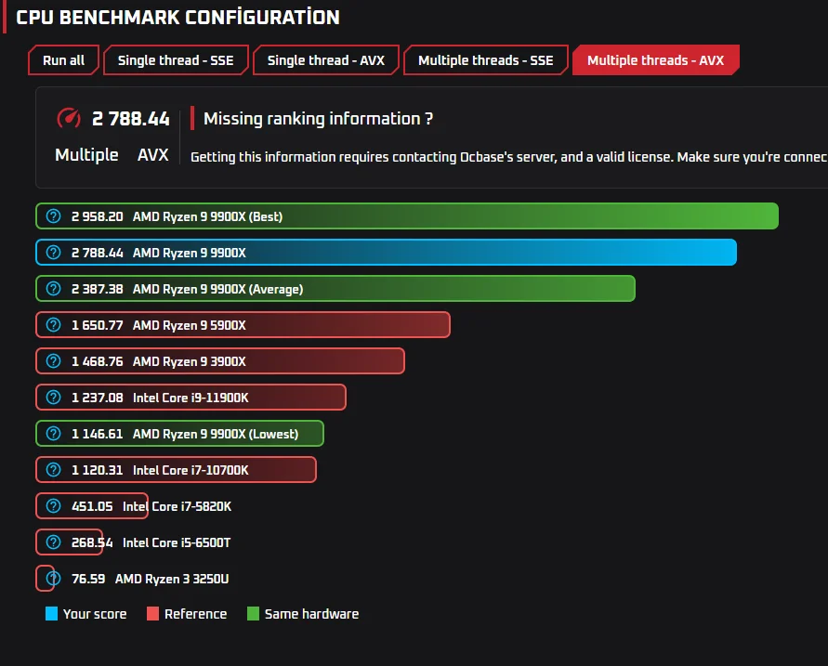This screenshot has width=828, height=666.
Task: Click the blue Your score legend swatch
Action: pos(51,614)
